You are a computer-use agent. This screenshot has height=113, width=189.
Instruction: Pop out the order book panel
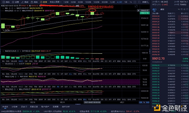187,9
